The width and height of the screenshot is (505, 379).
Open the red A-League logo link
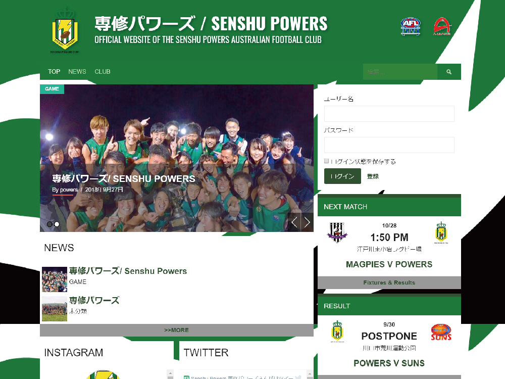(x=442, y=26)
